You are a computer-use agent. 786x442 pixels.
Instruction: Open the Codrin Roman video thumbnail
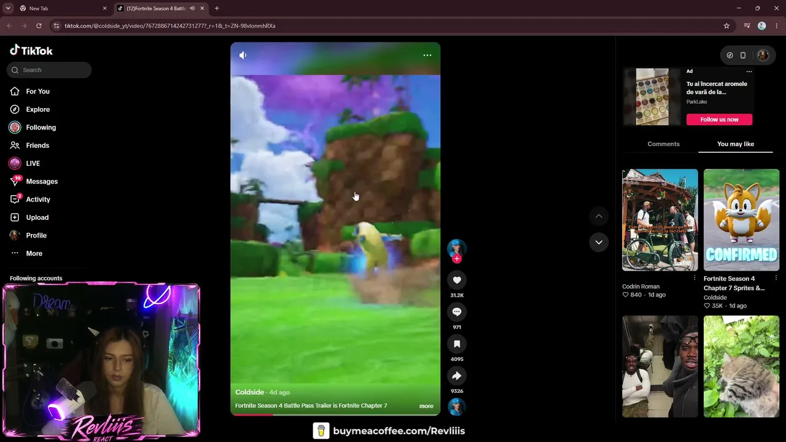660,220
